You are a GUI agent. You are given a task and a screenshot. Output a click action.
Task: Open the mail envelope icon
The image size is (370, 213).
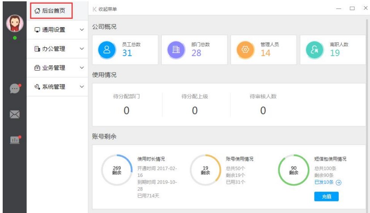(15, 115)
